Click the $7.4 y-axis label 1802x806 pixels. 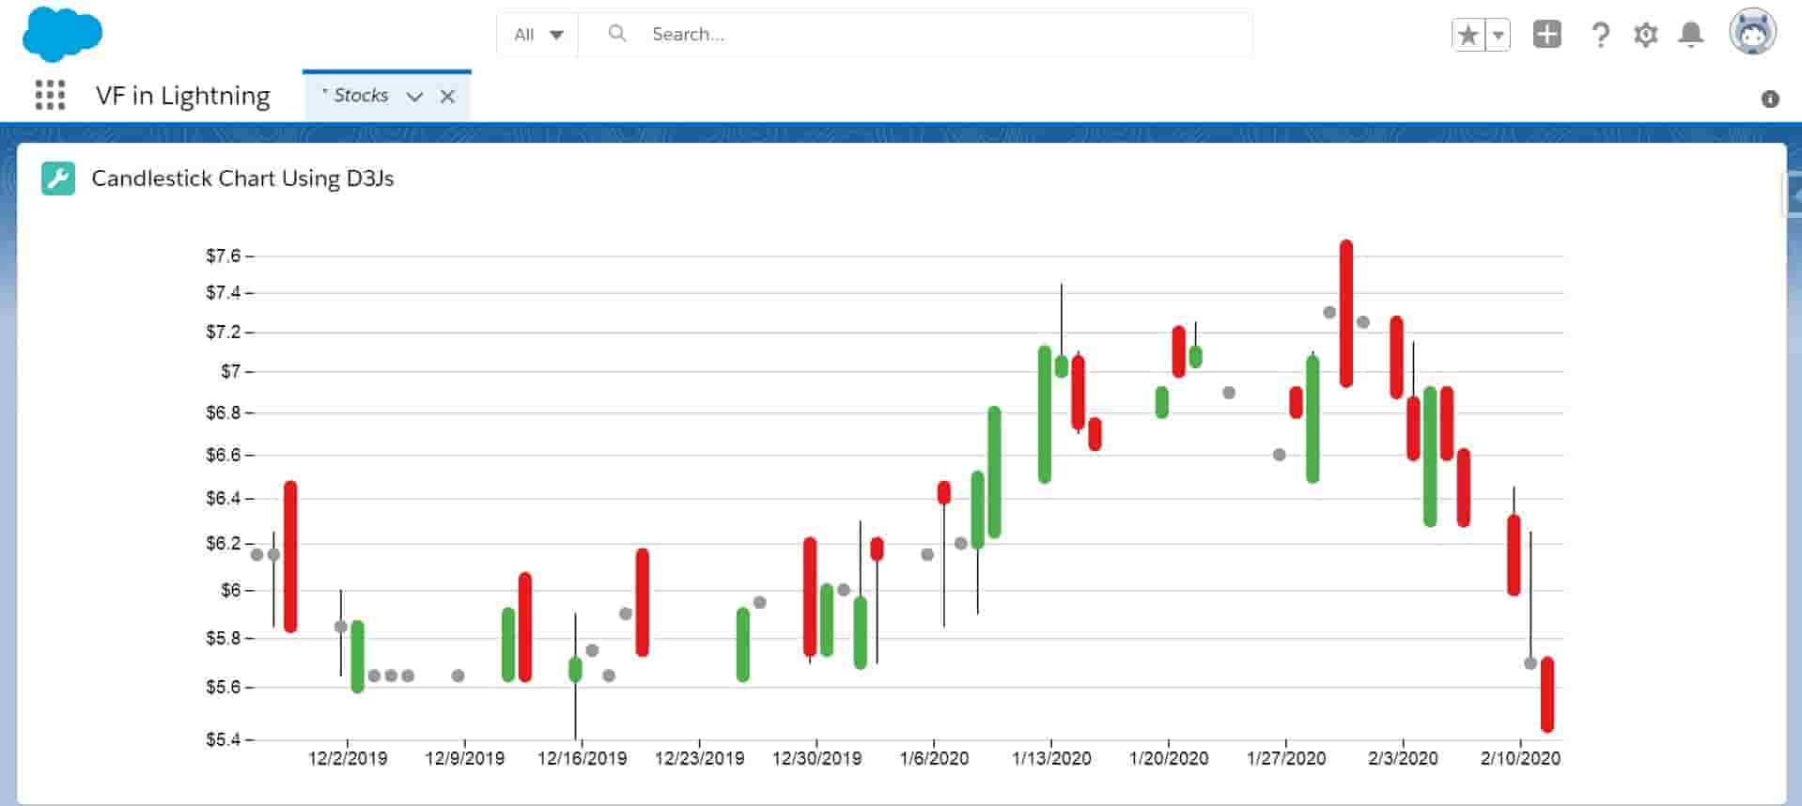[x=224, y=292]
